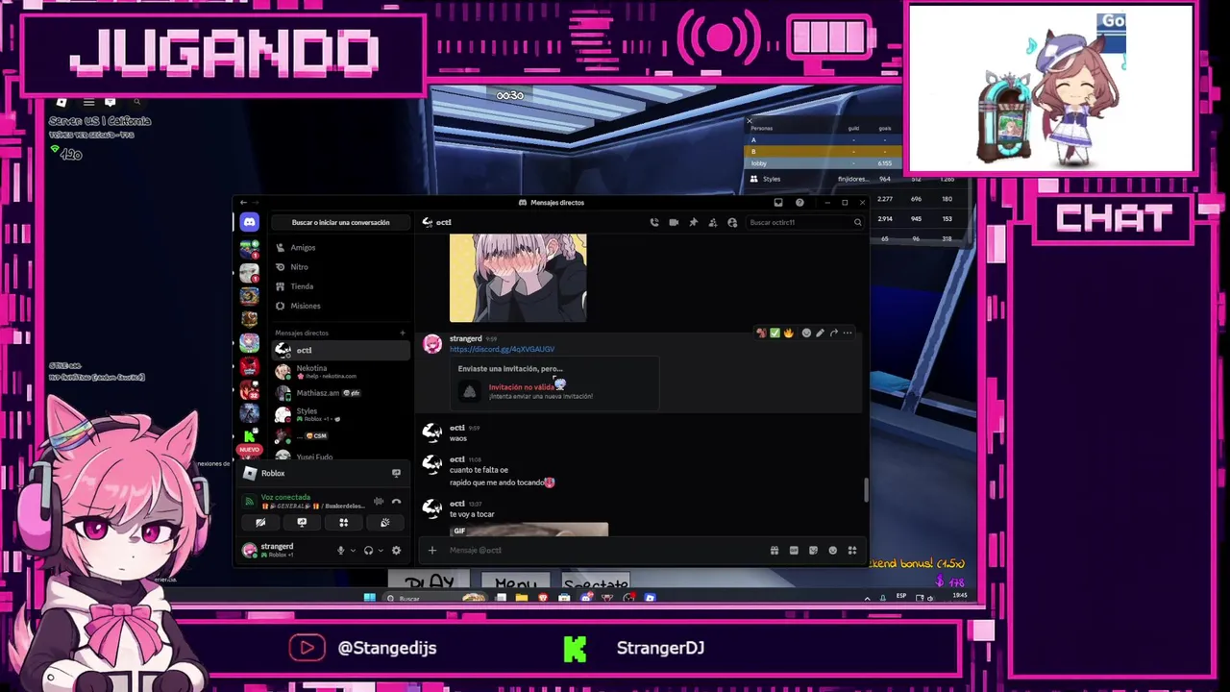Open headphone output options arrow
Screen dimensions: 1230x692
pyautogui.click(x=381, y=550)
